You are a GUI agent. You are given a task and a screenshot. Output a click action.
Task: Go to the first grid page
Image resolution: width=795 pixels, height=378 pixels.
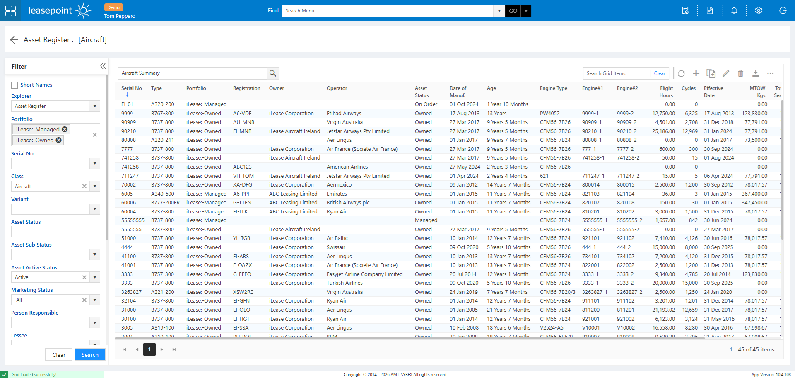(x=124, y=349)
